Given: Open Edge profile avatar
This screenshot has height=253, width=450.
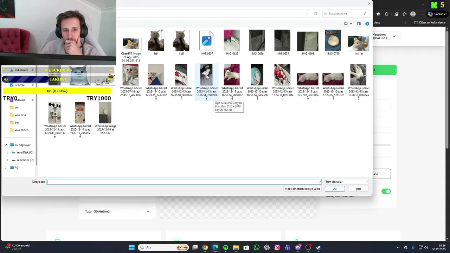Looking at the screenshot, I should [413, 14].
